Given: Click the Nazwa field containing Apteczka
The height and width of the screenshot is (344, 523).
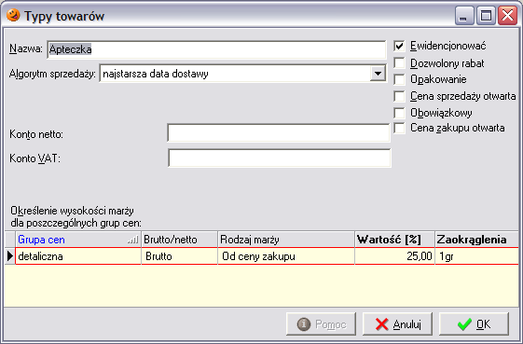Looking at the screenshot, I should [x=216, y=49].
